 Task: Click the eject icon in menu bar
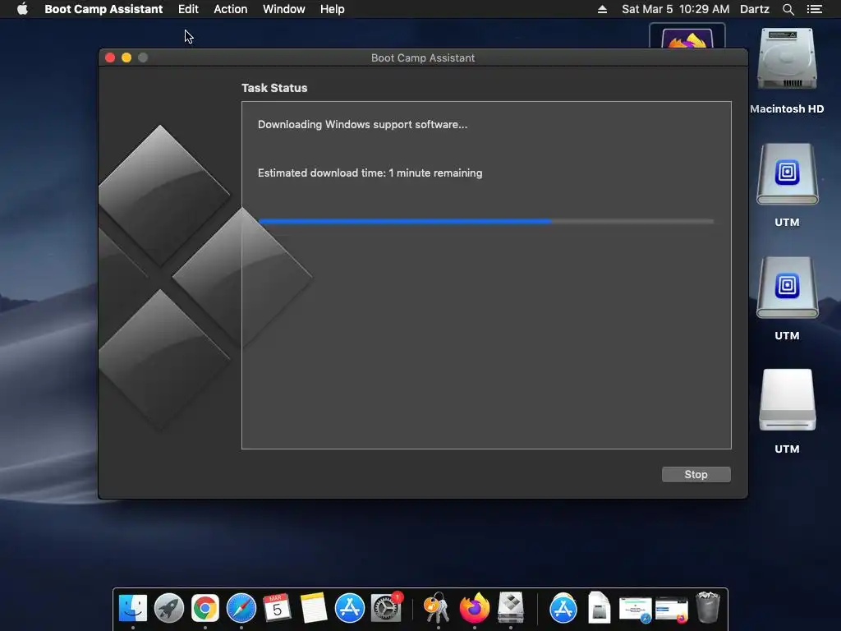coord(602,9)
